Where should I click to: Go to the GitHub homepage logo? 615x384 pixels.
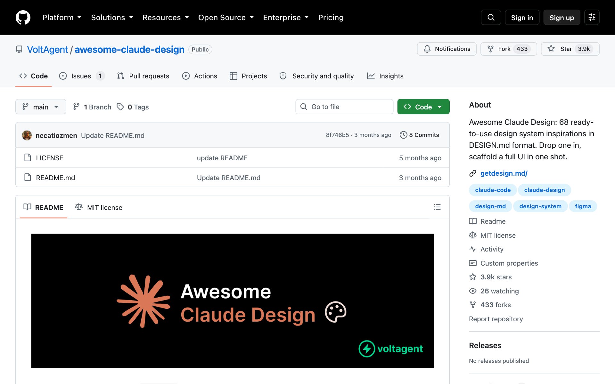[23, 17]
